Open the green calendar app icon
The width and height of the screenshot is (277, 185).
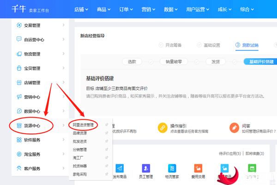(x=252, y=168)
